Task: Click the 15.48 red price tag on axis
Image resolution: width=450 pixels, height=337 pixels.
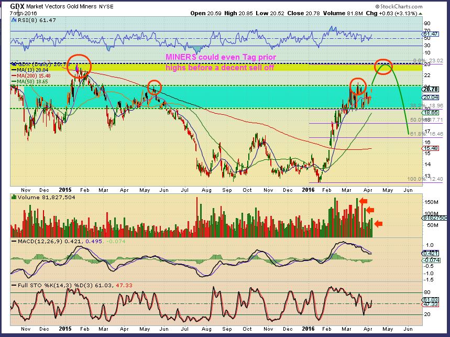Action: [431, 148]
